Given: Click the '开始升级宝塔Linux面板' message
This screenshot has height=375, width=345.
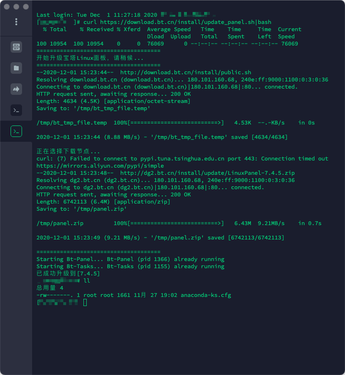Looking at the screenshot, I should click(90, 58).
